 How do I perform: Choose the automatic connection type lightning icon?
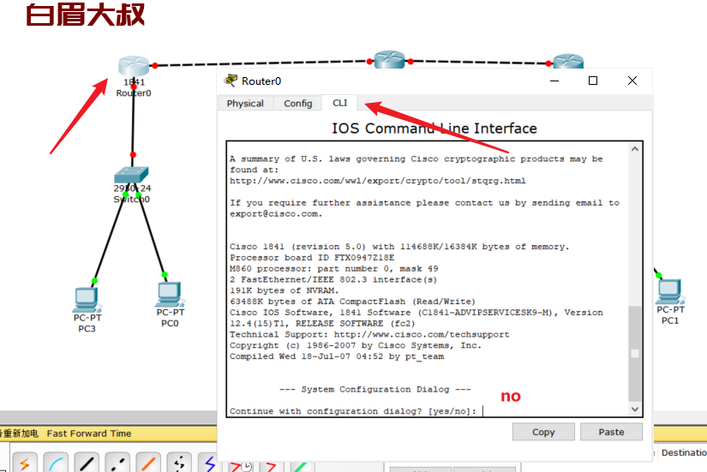point(25,463)
